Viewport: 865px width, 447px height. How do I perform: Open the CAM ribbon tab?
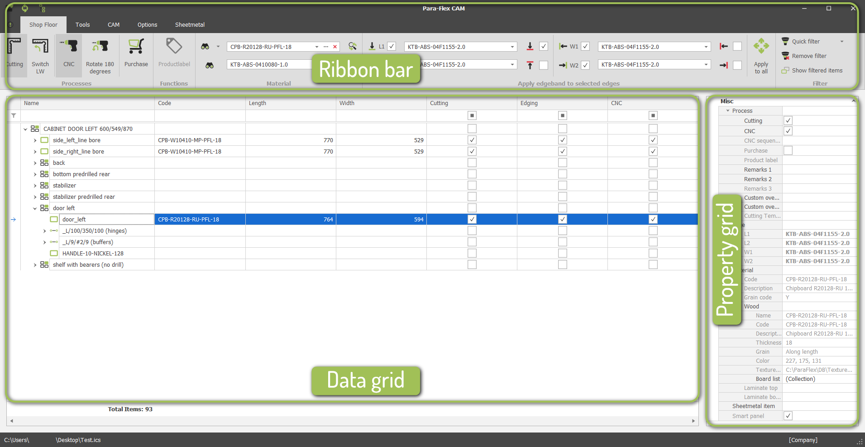pyautogui.click(x=113, y=24)
